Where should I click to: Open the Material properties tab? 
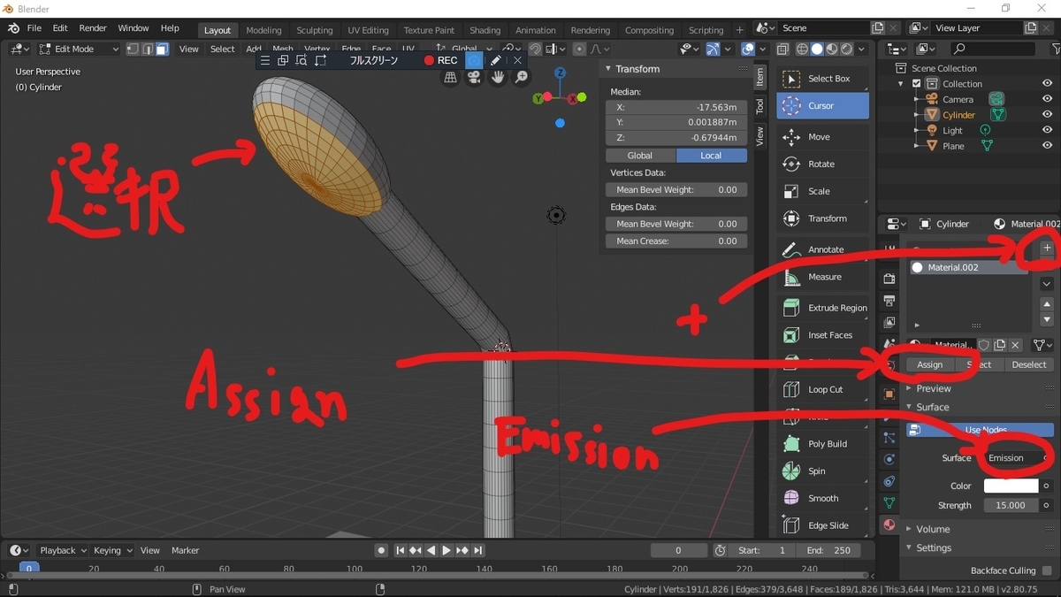tap(889, 525)
